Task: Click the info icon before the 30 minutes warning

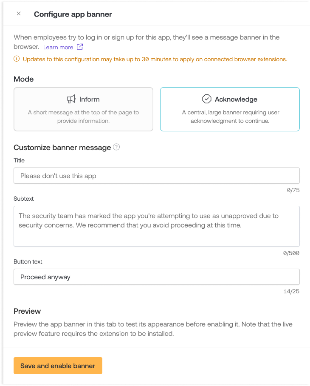Action: pyautogui.click(x=16, y=59)
